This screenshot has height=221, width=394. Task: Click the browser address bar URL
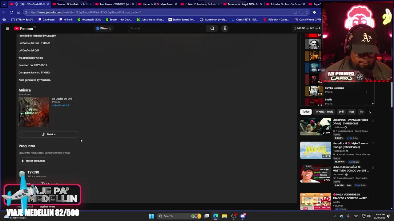click(86, 12)
